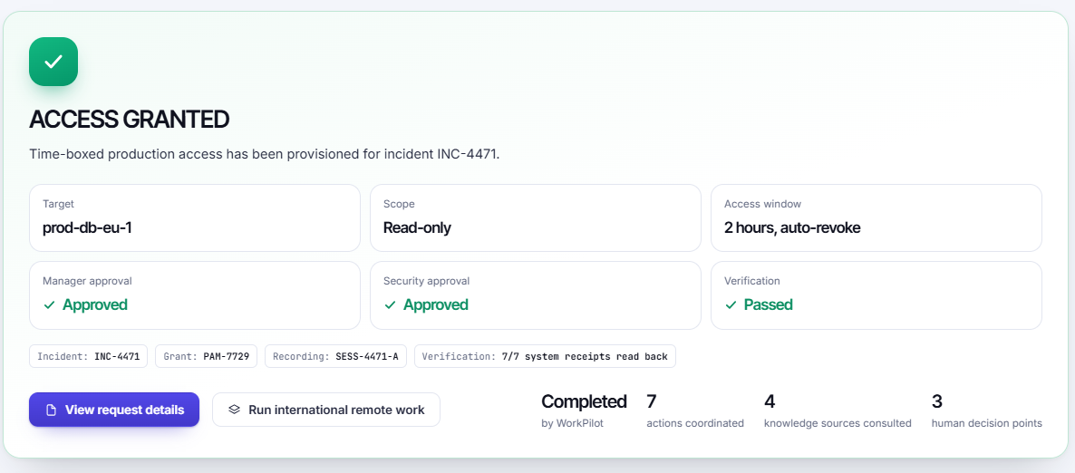Open View request details
The width and height of the screenshot is (1075, 473).
[114, 410]
